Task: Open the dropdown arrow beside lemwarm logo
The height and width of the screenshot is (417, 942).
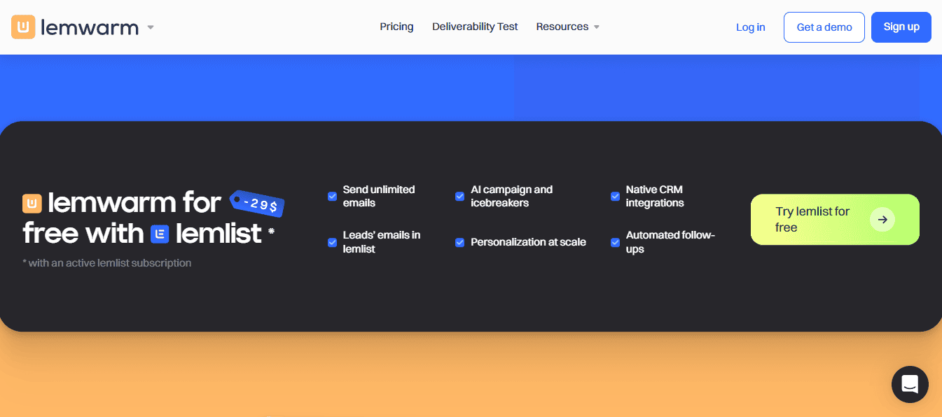Action: coord(151,28)
